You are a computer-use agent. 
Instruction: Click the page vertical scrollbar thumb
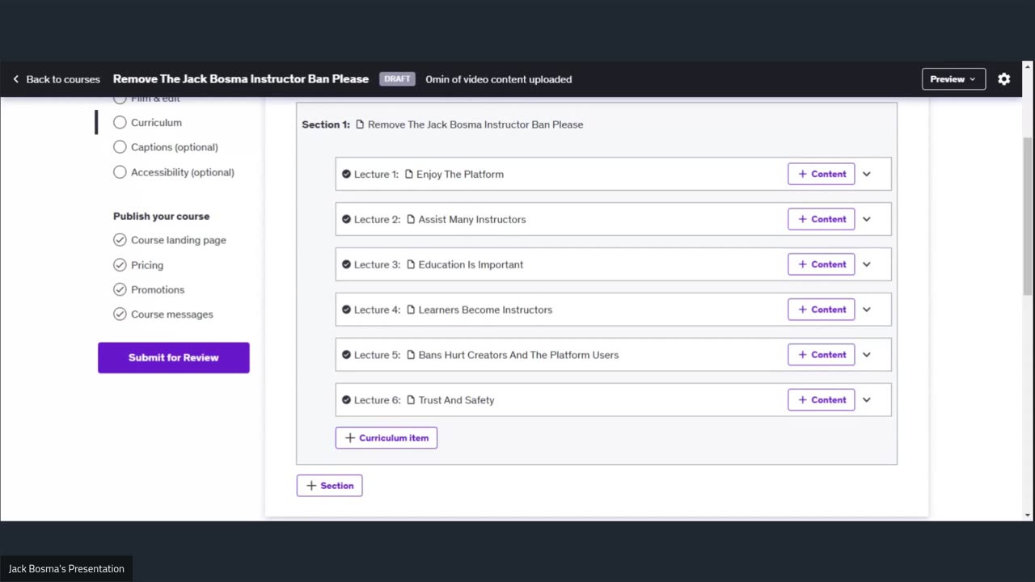(x=1028, y=216)
